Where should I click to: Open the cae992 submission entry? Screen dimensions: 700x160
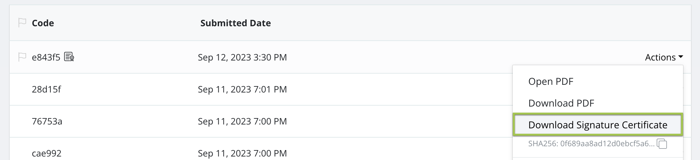(x=47, y=153)
